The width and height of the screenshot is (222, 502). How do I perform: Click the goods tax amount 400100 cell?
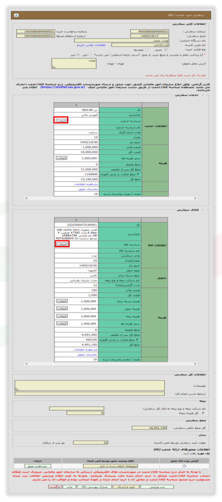[x=76, y=339]
